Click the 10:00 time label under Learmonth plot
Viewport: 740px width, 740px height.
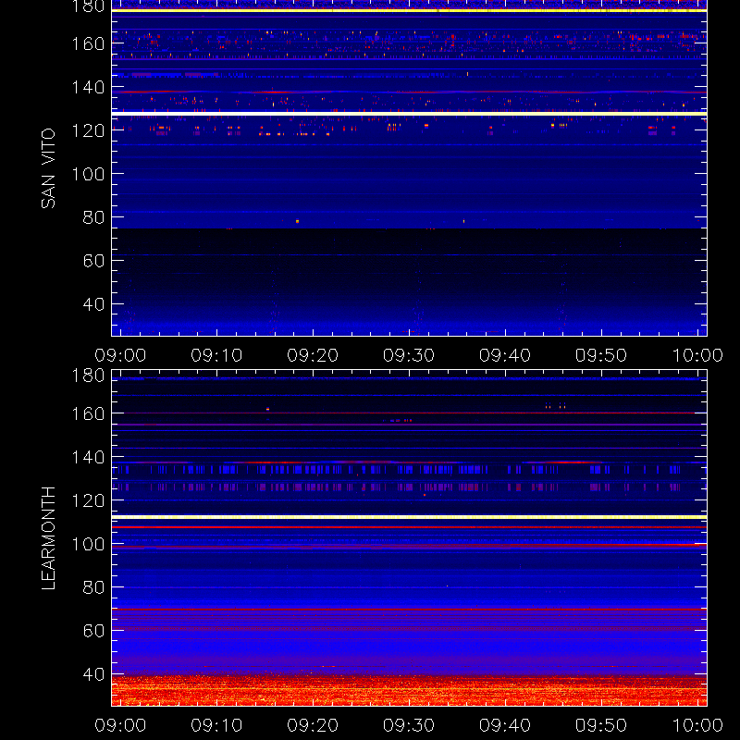click(x=697, y=725)
